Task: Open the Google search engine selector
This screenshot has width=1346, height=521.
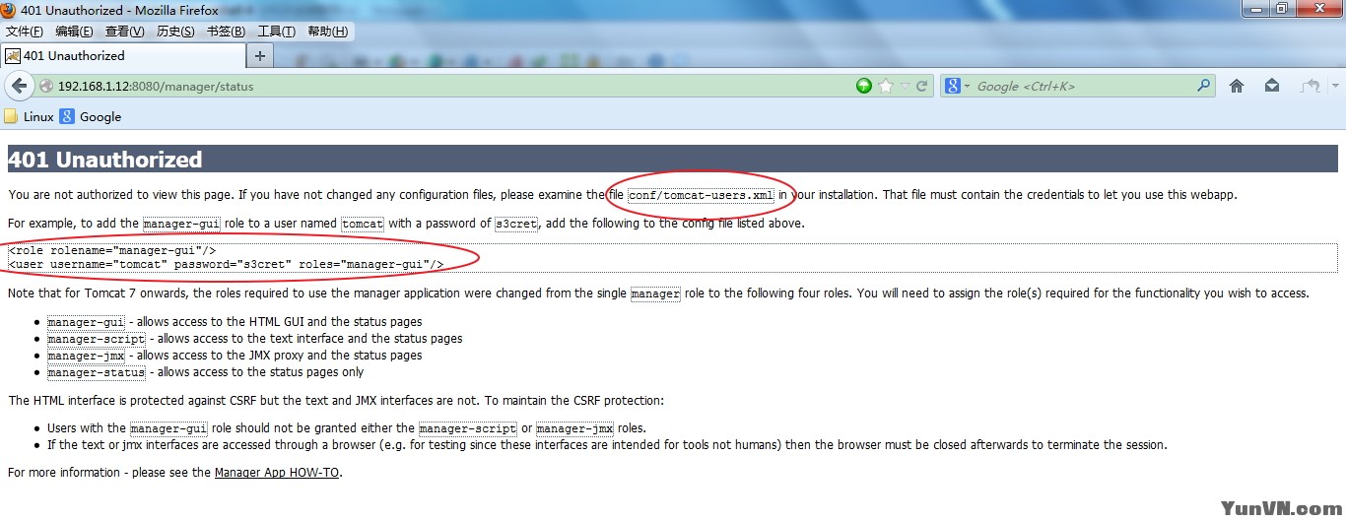Action: (x=958, y=86)
